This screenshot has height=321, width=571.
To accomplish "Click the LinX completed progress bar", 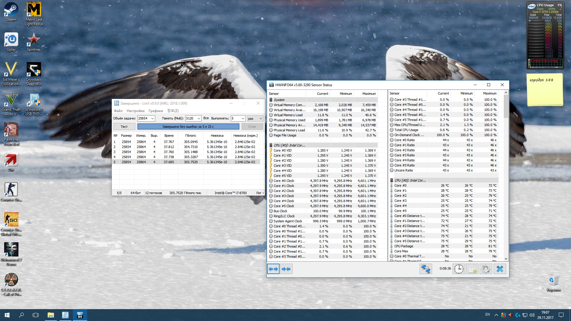I will coord(188,127).
